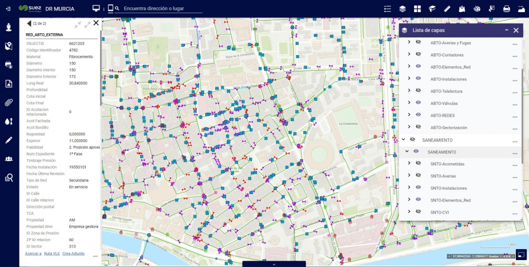
Task: Toggle visibility of ABTO-Contadores layer
Action: pyautogui.click(x=418, y=55)
